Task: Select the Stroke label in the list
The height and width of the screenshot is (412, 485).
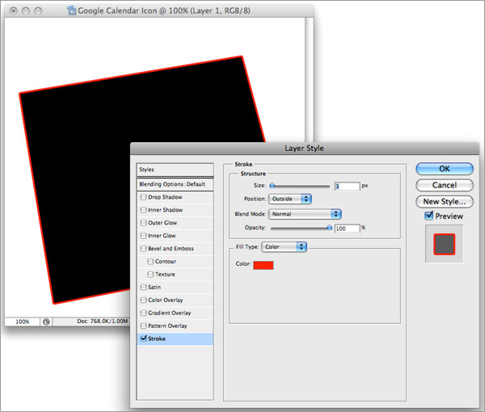Action: tap(157, 338)
